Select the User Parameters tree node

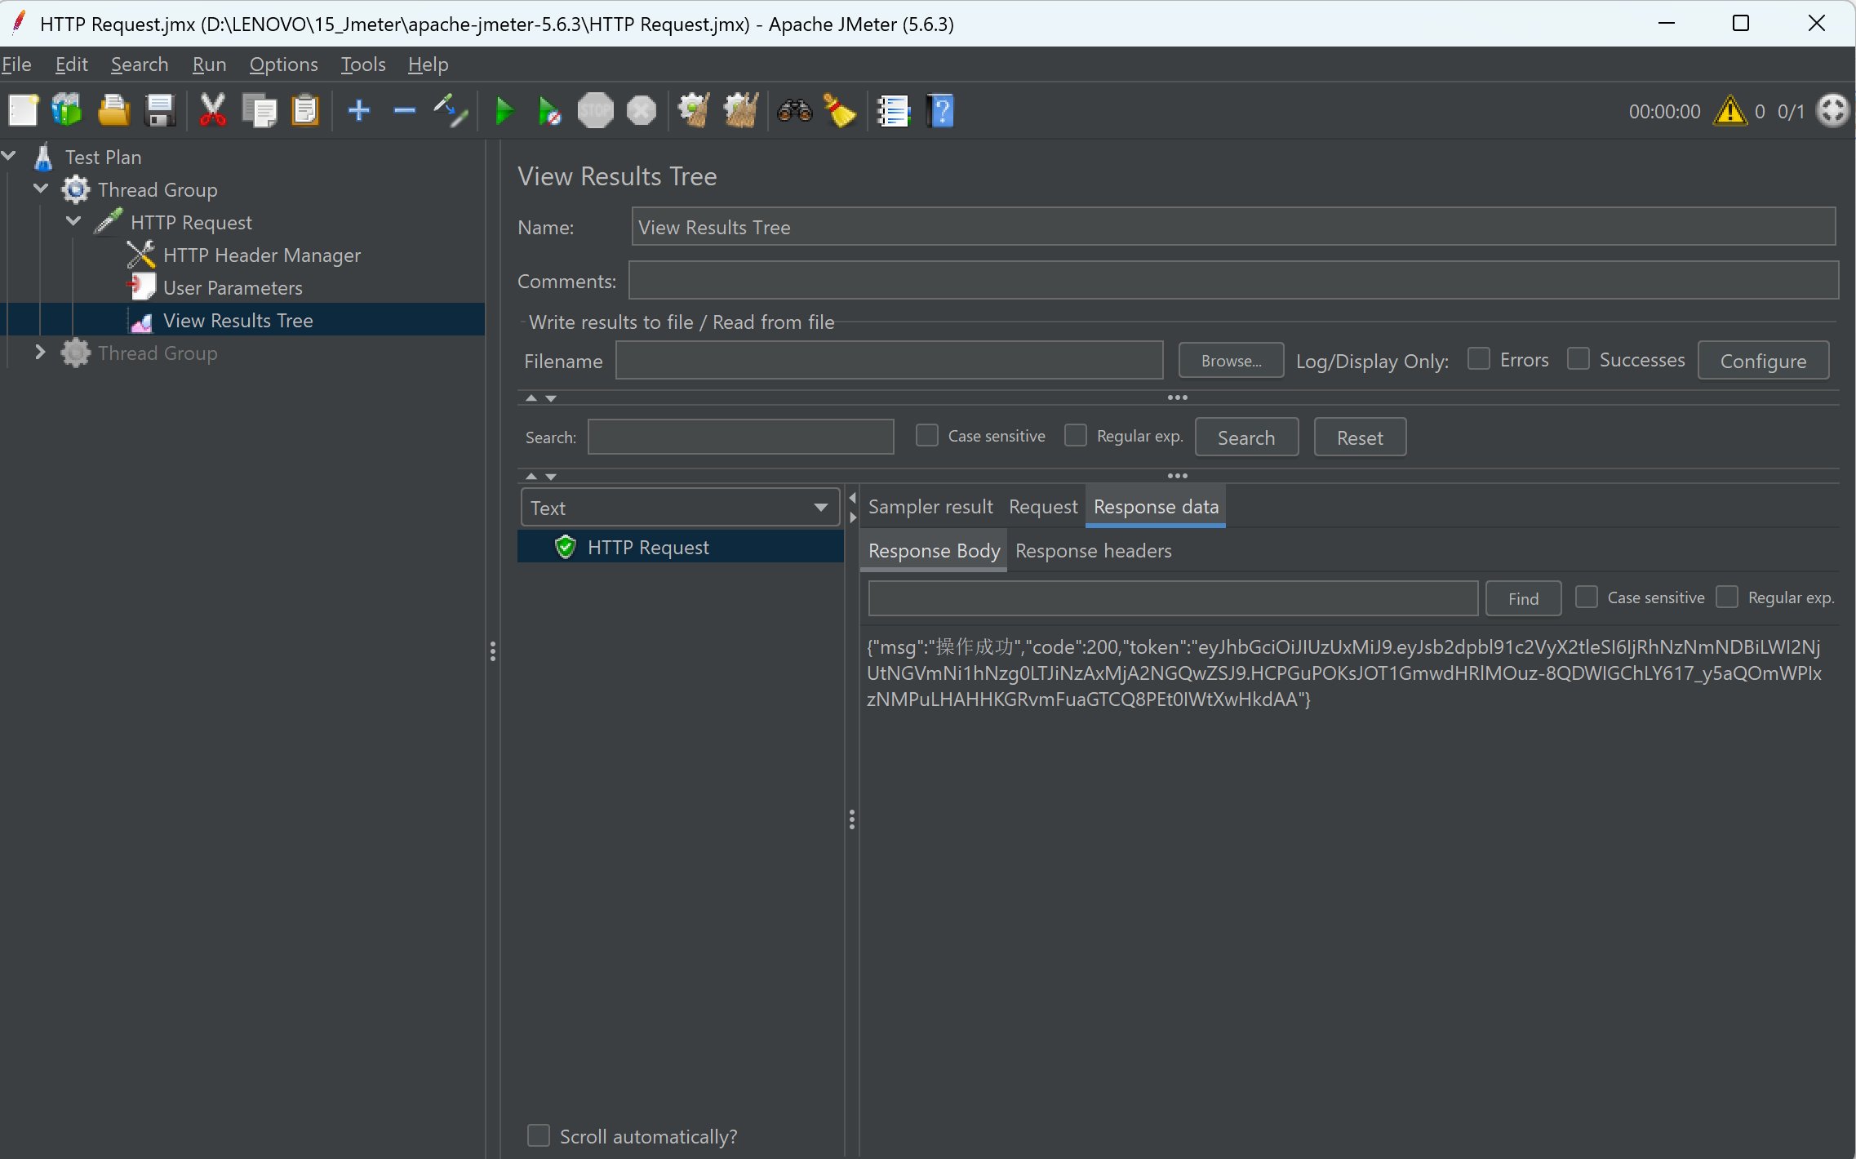[x=232, y=287]
